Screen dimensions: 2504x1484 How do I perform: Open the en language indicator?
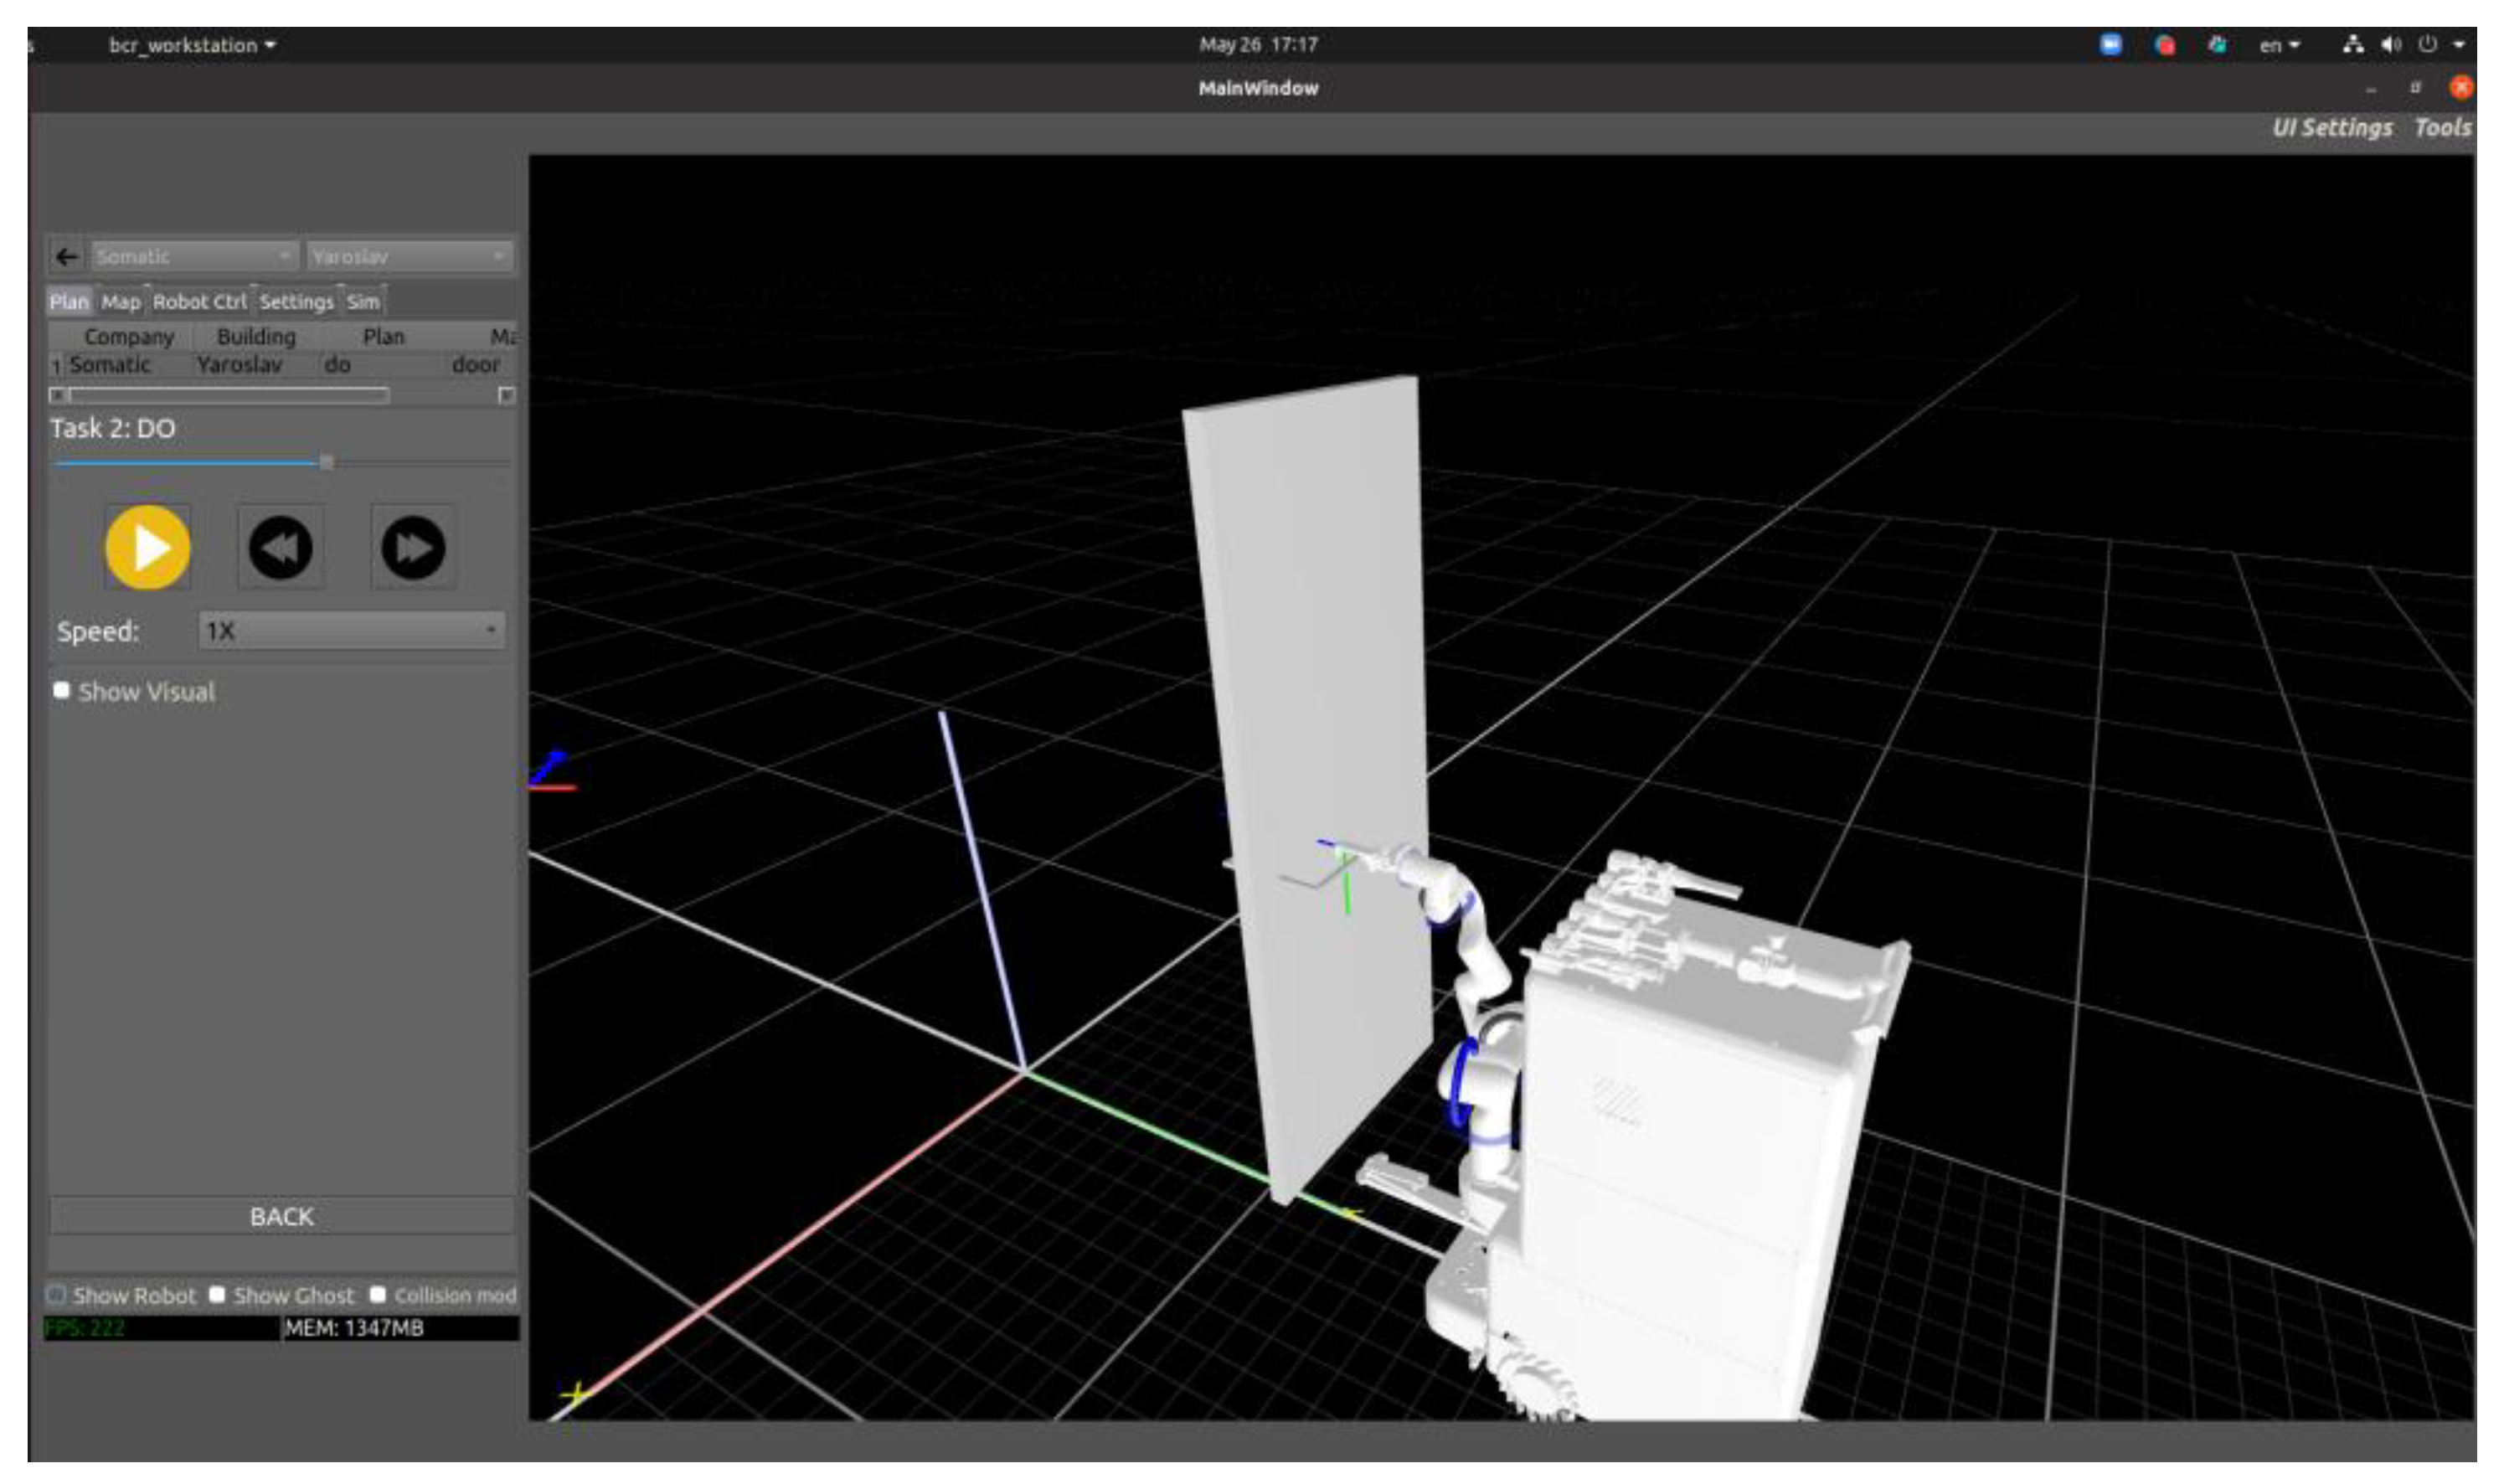(x=2279, y=45)
